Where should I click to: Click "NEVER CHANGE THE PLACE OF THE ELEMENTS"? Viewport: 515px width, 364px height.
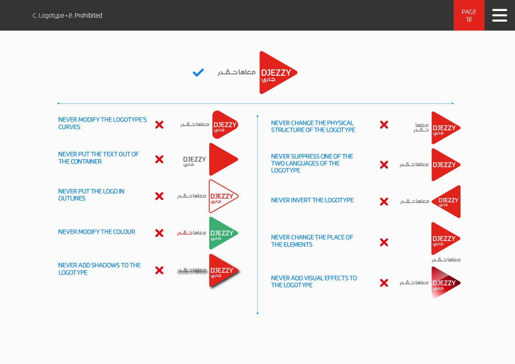click(x=312, y=241)
